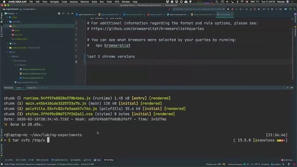The height and width of the screenshot is (167, 297).
Task: Click the UTF-8 encoding status entry
Action: [x=257, y=164]
